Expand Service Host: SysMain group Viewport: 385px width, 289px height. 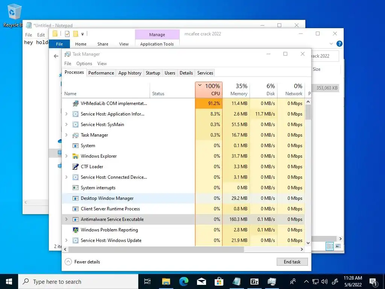(66, 125)
